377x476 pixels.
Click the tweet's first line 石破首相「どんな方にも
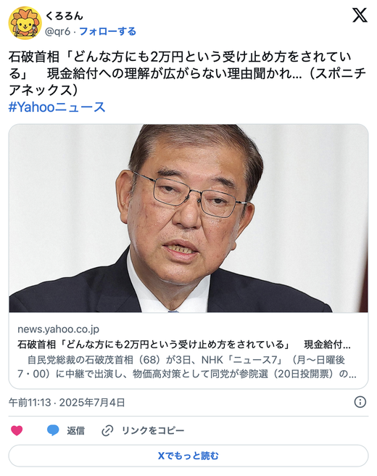(180, 57)
